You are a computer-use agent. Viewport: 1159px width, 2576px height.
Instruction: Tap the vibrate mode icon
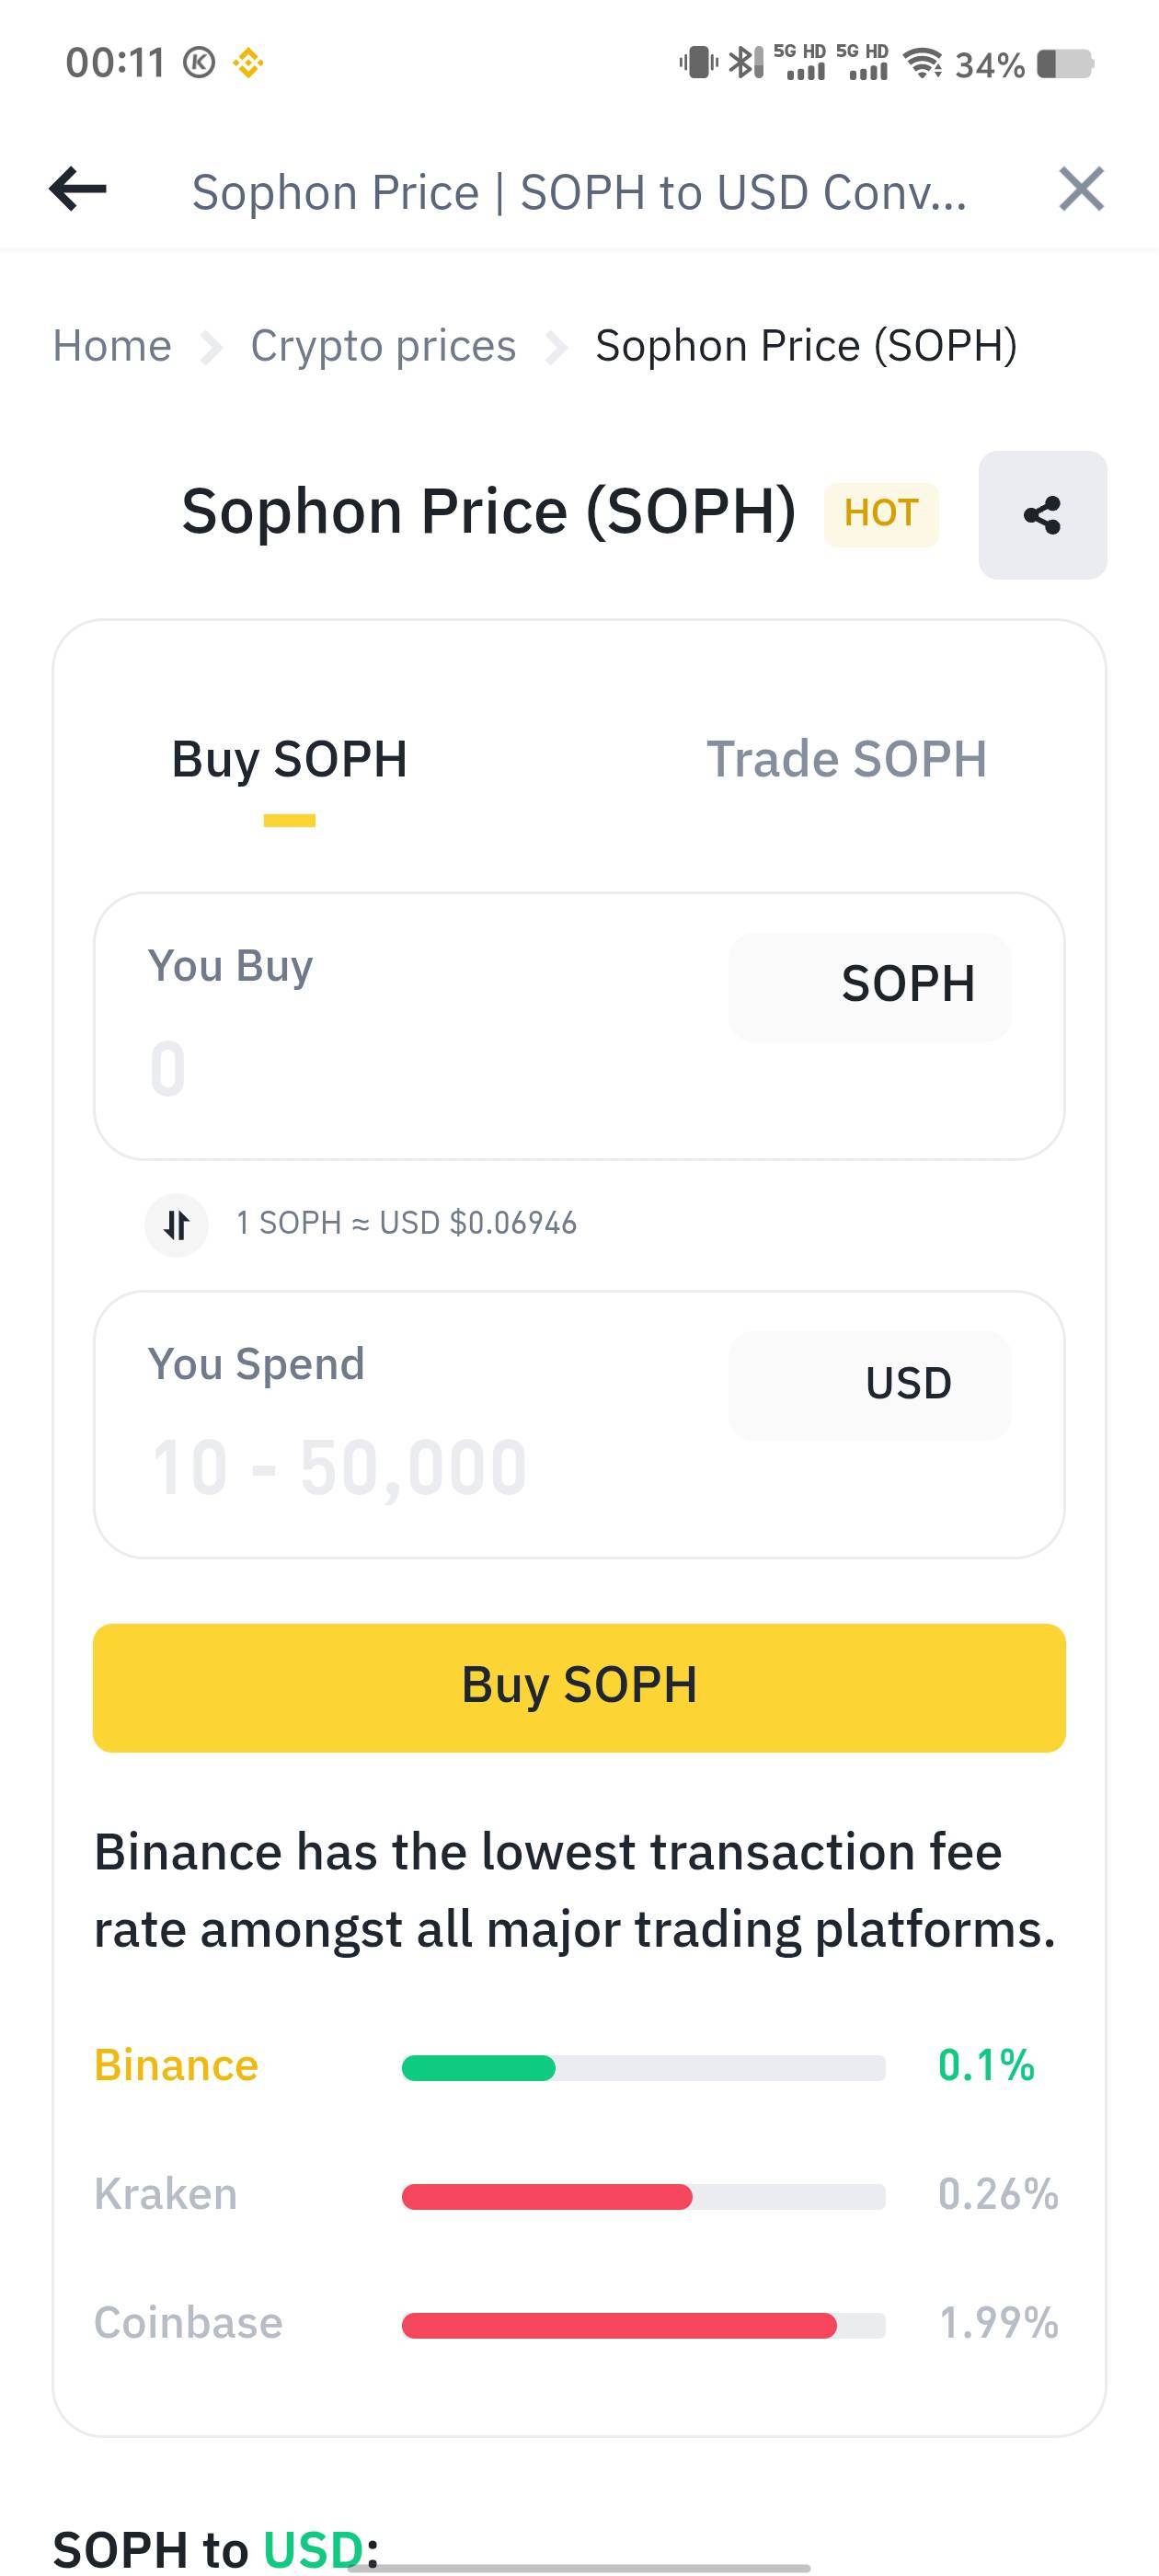pyautogui.click(x=698, y=63)
